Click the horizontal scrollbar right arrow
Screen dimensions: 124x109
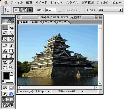pos(96,88)
